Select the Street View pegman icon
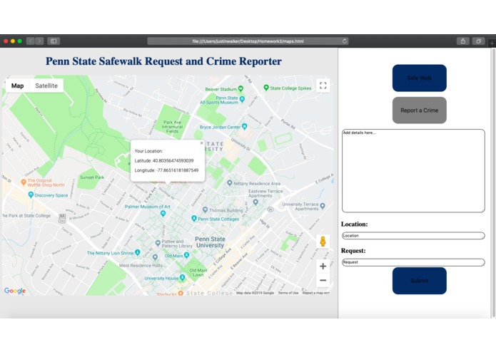 [323, 241]
